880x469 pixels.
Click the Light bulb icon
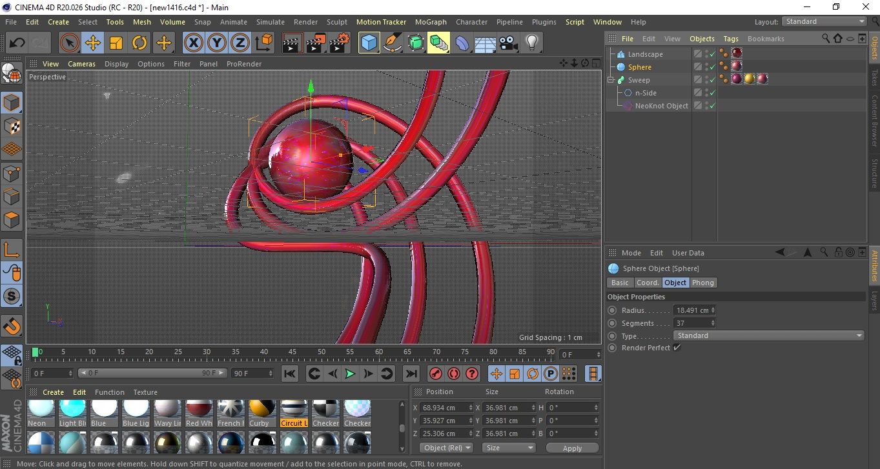coord(531,43)
